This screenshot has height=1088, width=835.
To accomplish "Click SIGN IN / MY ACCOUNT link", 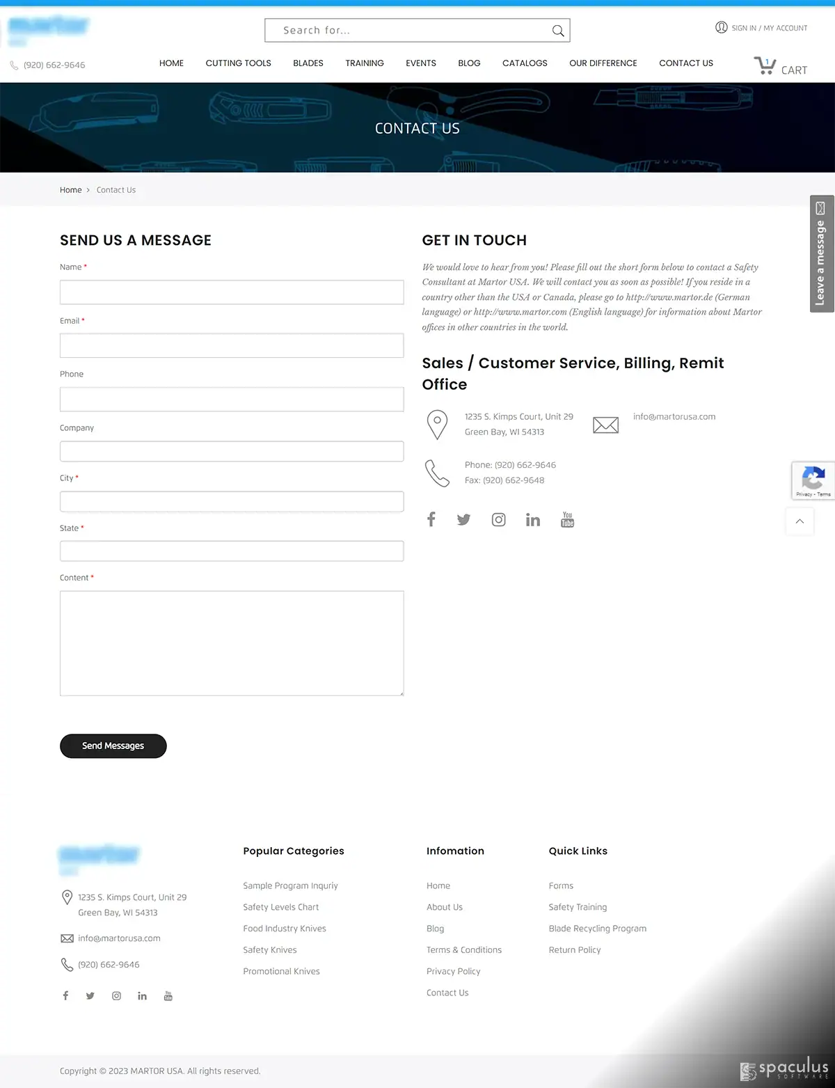I will [770, 29].
